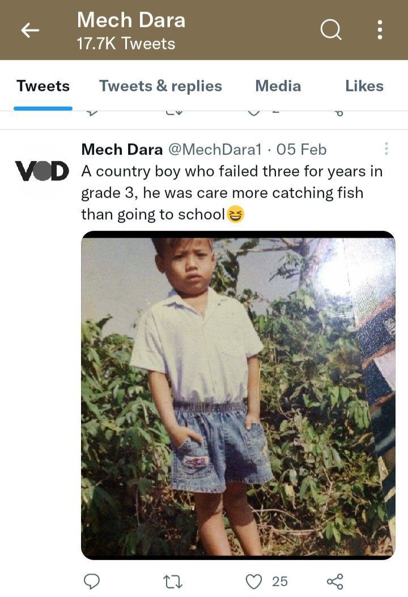Open profile overflow menu in header
Image resolution: width=408 pixels, height=597 pixels.
click(x=380, y=30)
